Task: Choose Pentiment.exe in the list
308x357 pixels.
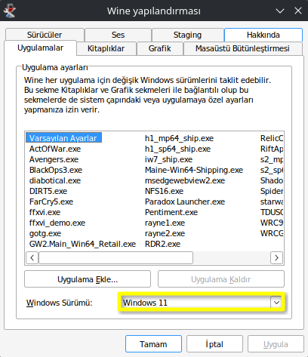Action: (171, 212)
